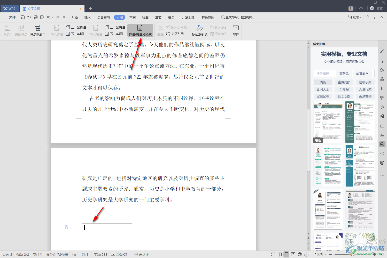This screenshot has width=387, height=258.
Task: Click sidebar image gallery icon
Action: (382, 135)
